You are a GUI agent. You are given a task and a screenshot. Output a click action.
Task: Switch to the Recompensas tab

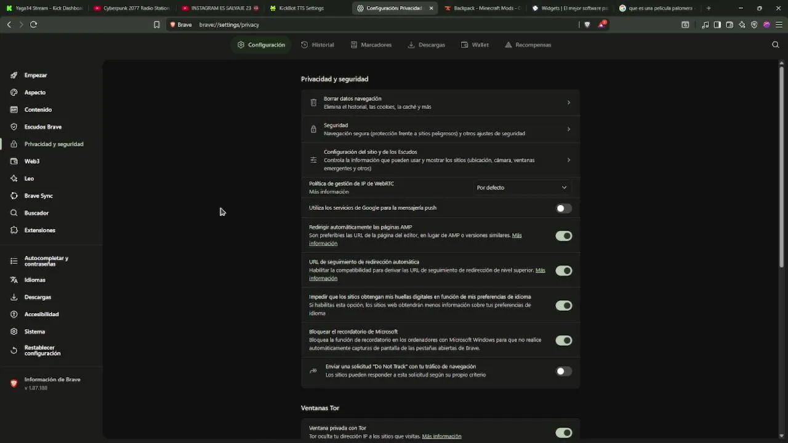[528, 45]
